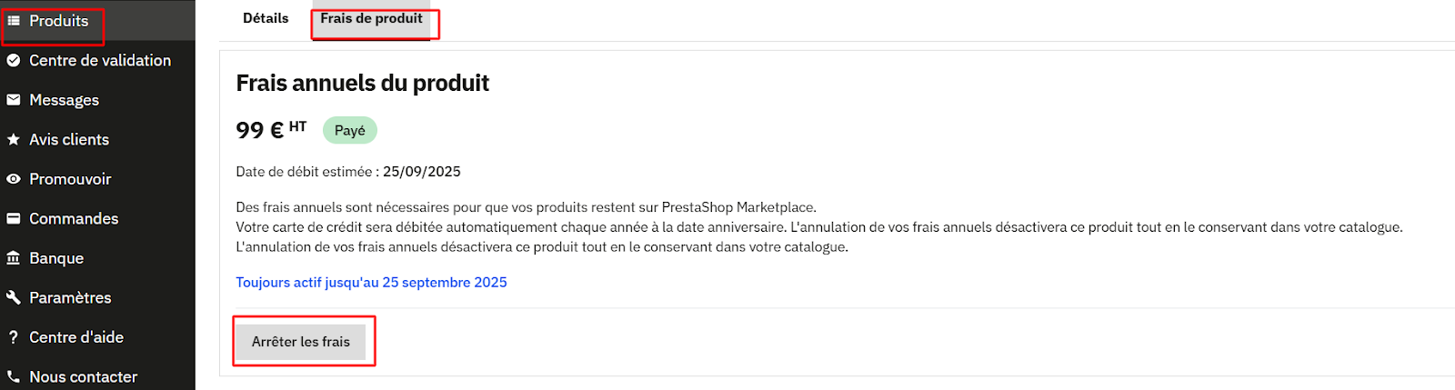This screenshot has height=390, width=1455.
Task: Switch to the Détails tab
Action: coord(266,18)
